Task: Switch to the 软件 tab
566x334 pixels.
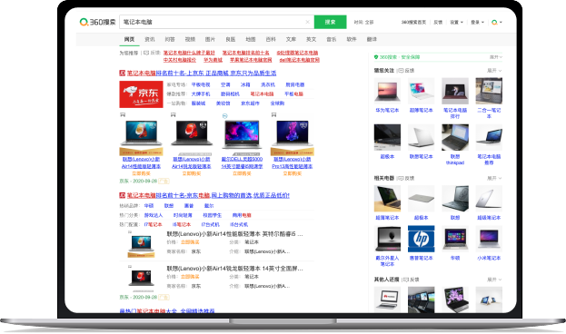Action: 352,39
